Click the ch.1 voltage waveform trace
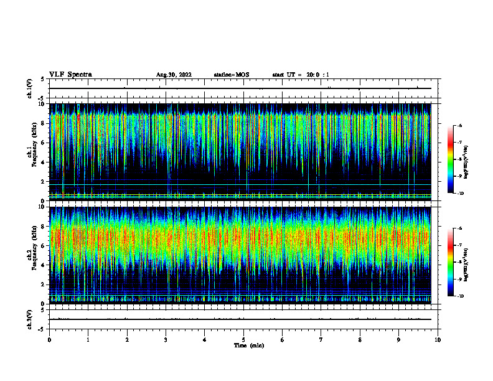 click(240, 88)
